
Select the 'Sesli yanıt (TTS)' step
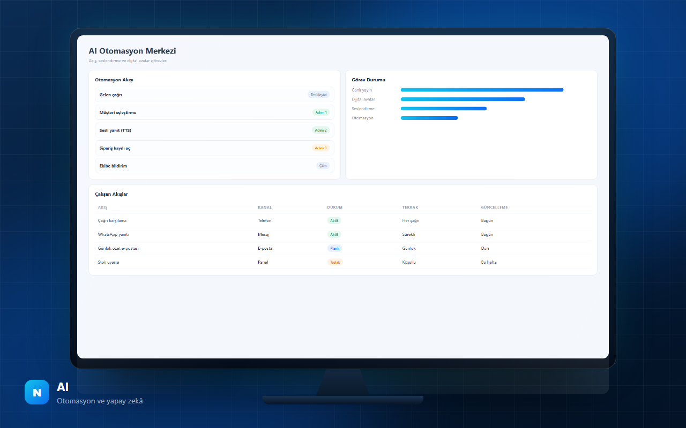click(214, 130)
